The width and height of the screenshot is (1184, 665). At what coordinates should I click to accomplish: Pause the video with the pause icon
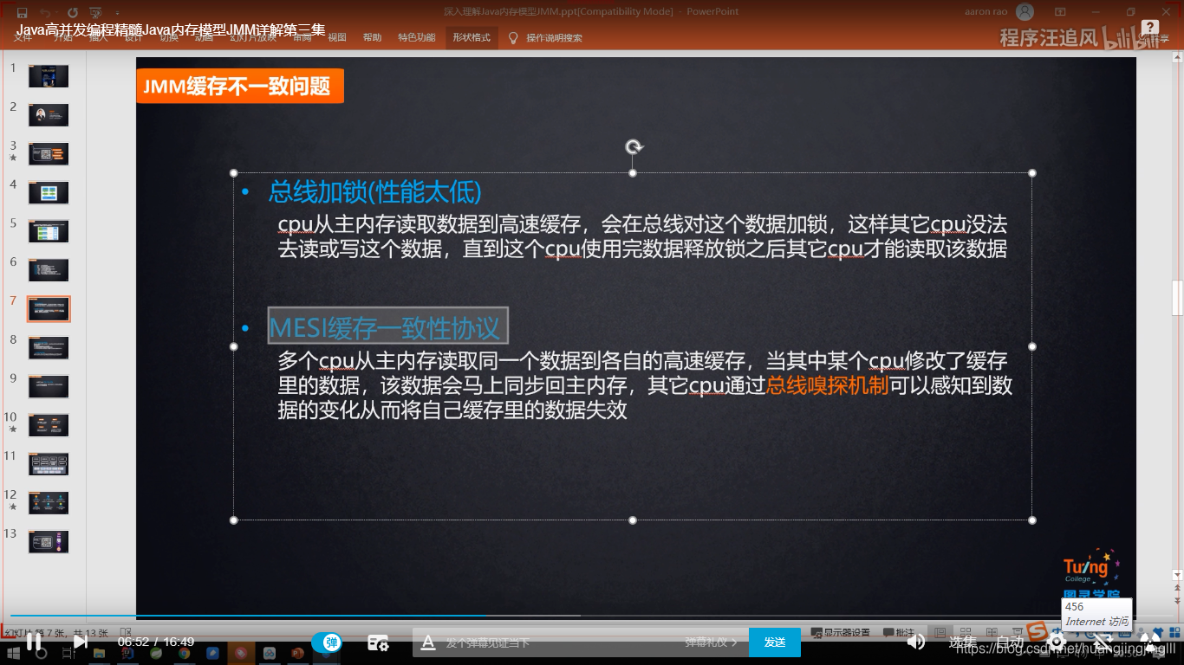pos(33,642)
